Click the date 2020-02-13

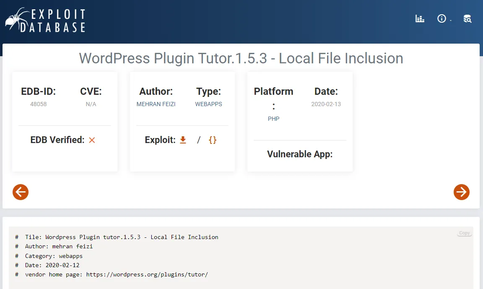point(326,104)
